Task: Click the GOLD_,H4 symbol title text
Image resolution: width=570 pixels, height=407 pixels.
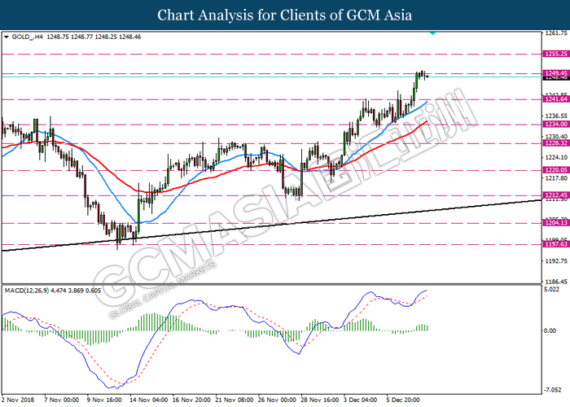Action: pos(27,37)
